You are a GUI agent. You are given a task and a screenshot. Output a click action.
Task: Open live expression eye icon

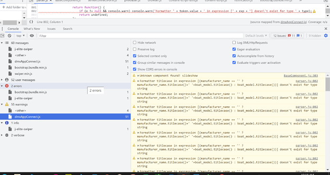[32, 36]
